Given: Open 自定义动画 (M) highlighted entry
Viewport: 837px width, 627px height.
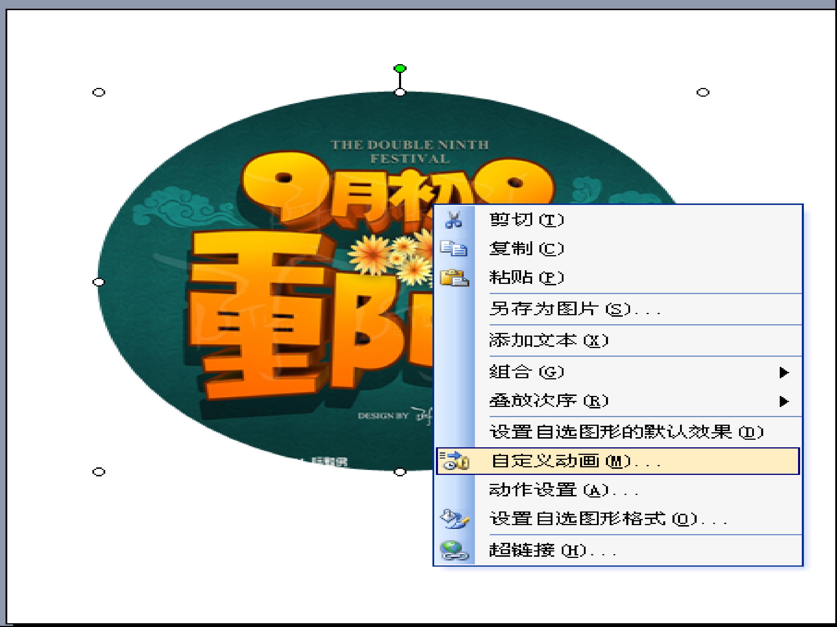Looking at the screenshot, I should coord(575,461).
